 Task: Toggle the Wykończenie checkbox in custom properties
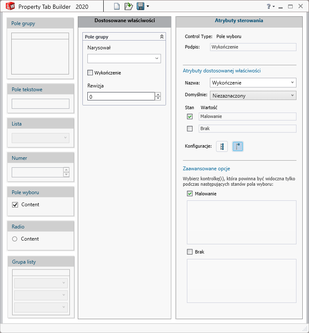pos(90,73)
